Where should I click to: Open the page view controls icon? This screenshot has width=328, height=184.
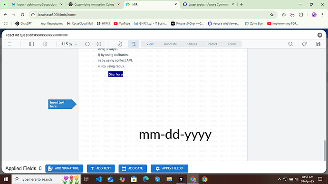click(45, 44)
